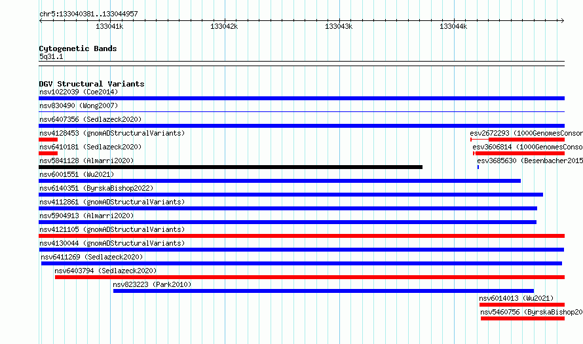Click the 133043k ruler position
Screen dimensions: 583x344
point(339,26)
